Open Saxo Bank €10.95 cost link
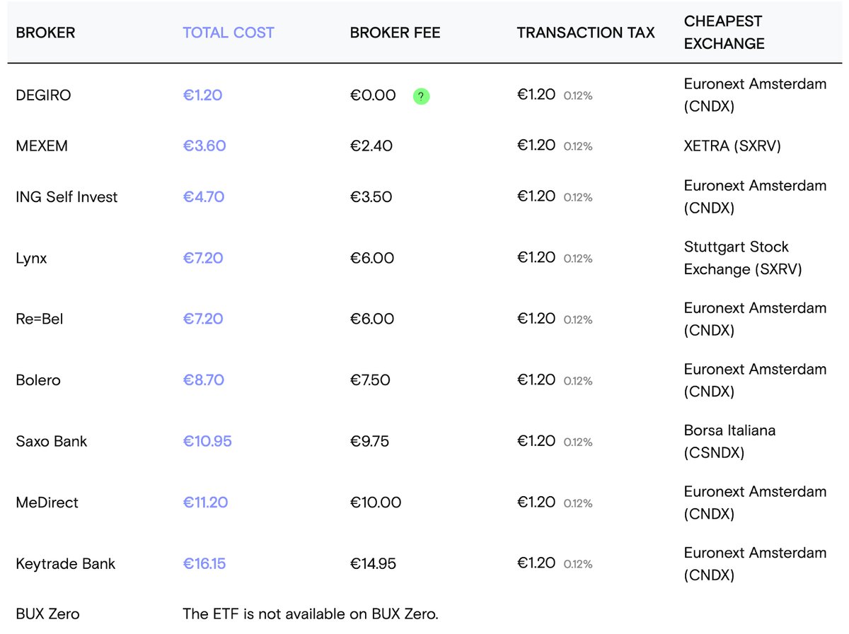 coord(207,441)
